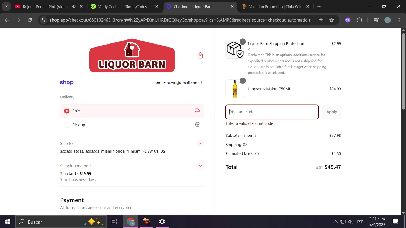Image resolution: width=406 pixels, height=228 pixels.
Task: Close the Tibia Wiki tab
Action: (x=307, y=6)
